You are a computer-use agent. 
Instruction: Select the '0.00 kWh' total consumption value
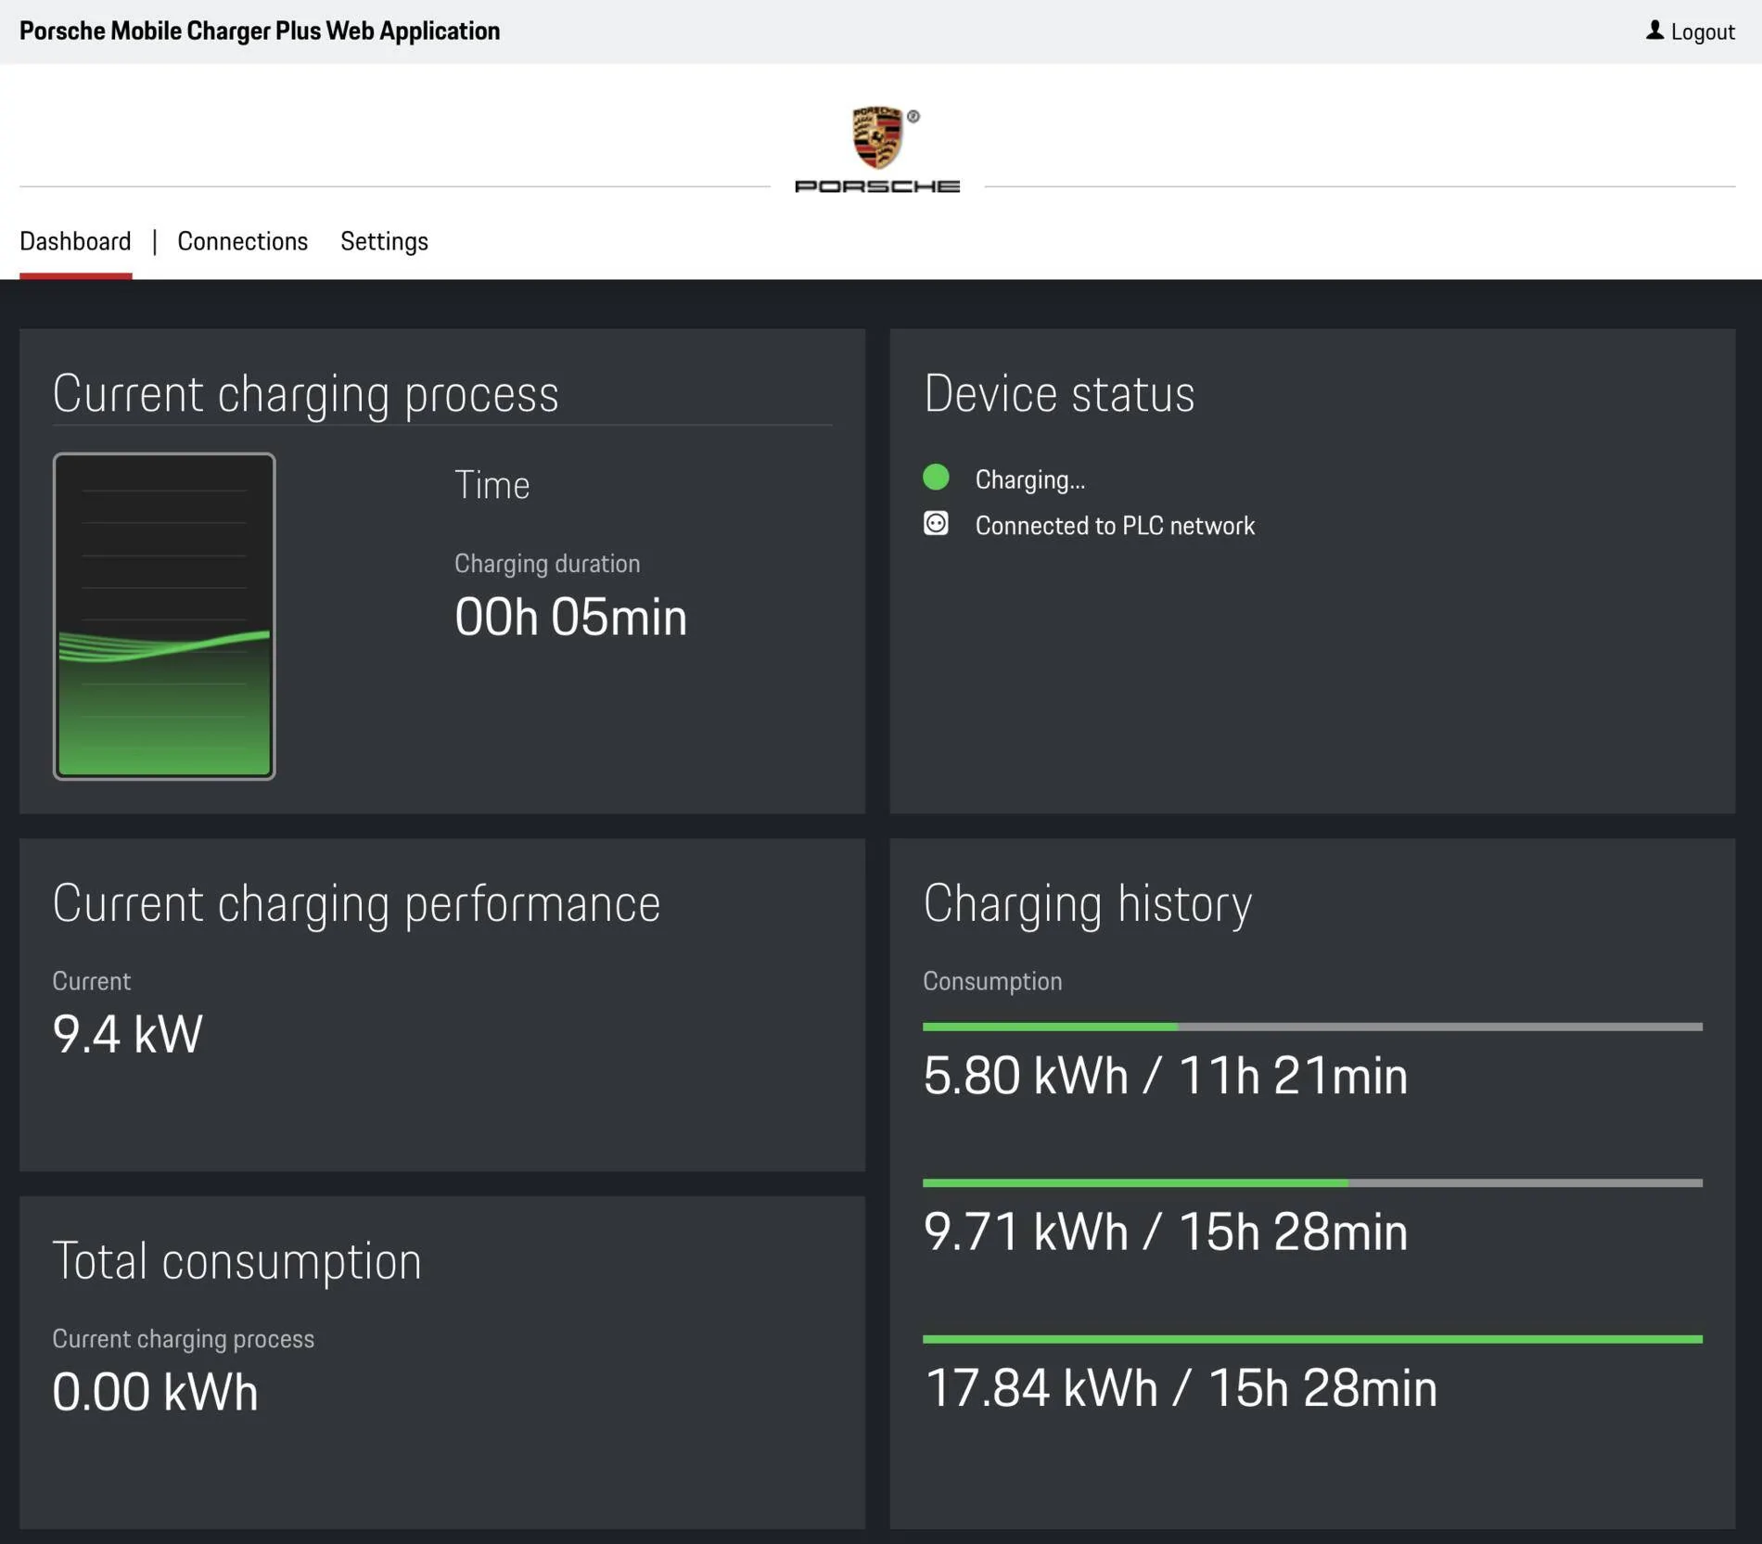(155, 1392)
